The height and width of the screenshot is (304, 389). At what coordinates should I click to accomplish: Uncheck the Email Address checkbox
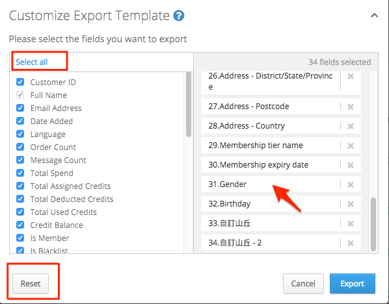click(x=20, y=108)
